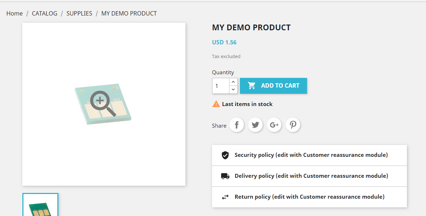Screen dimensions: 426x216
Task: Share the product on Pinterest
Action: 293,125
